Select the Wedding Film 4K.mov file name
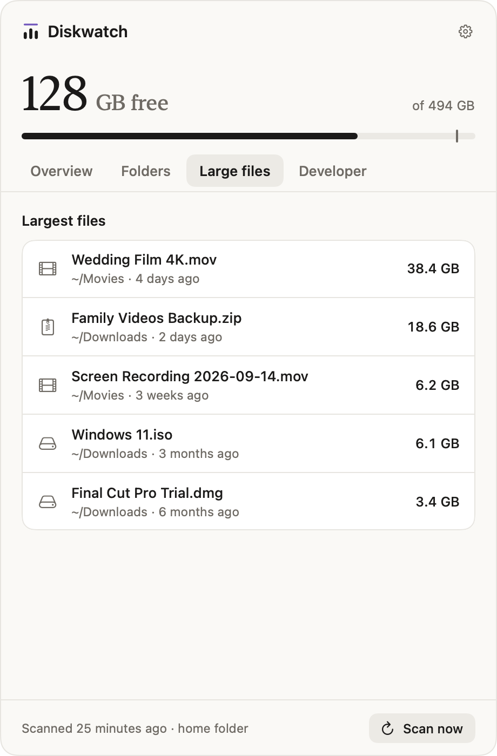The width and height of the screenshot is (497, 756). click(x=144, y=260)
